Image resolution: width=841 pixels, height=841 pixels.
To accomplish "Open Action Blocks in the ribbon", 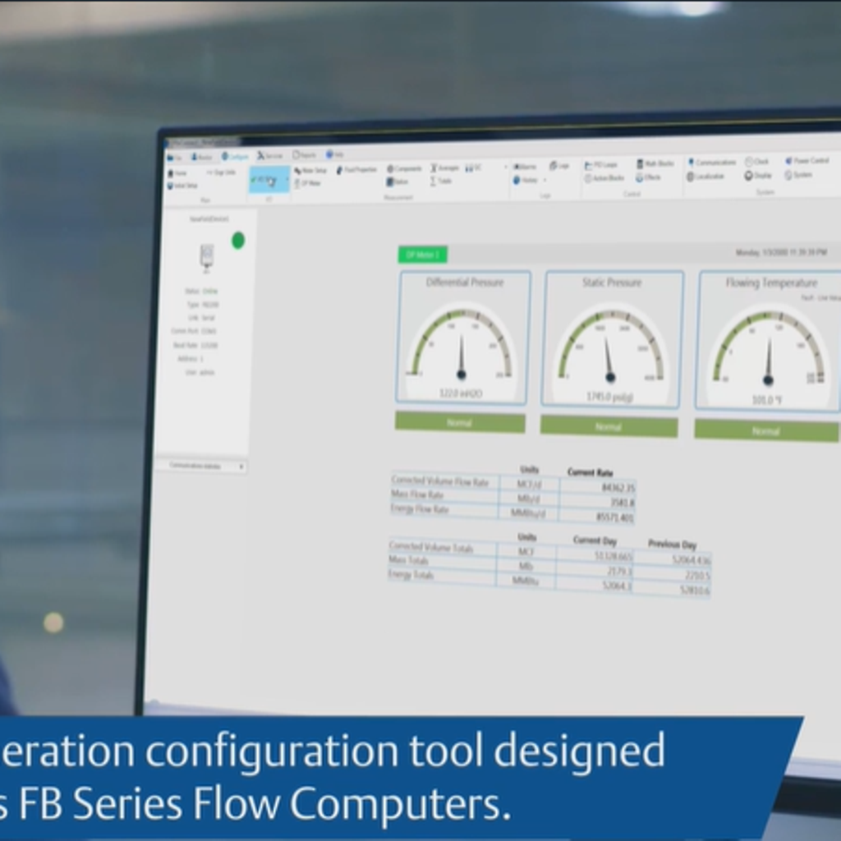I will (604, 178).
